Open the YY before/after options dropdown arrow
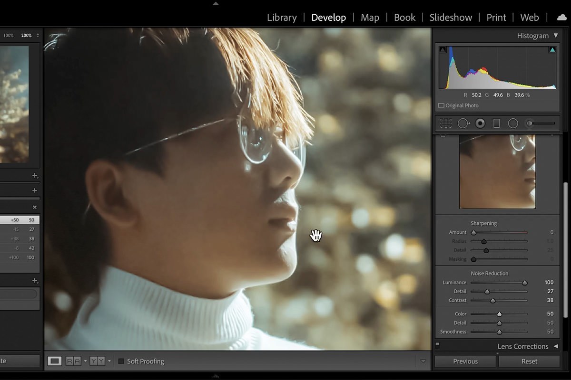 109,361
